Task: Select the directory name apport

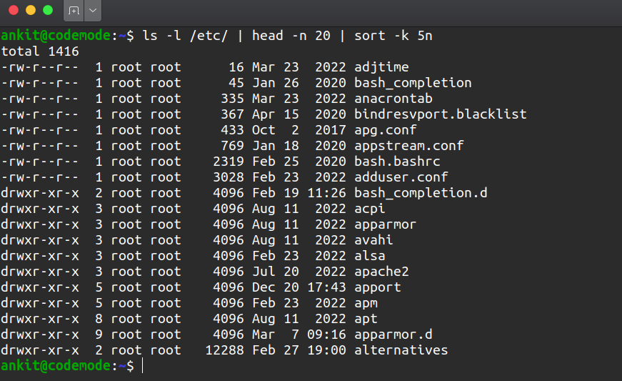Action: coord(378,287)
